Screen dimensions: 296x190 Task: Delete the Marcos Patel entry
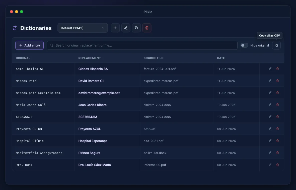click(x=277, y=81)
